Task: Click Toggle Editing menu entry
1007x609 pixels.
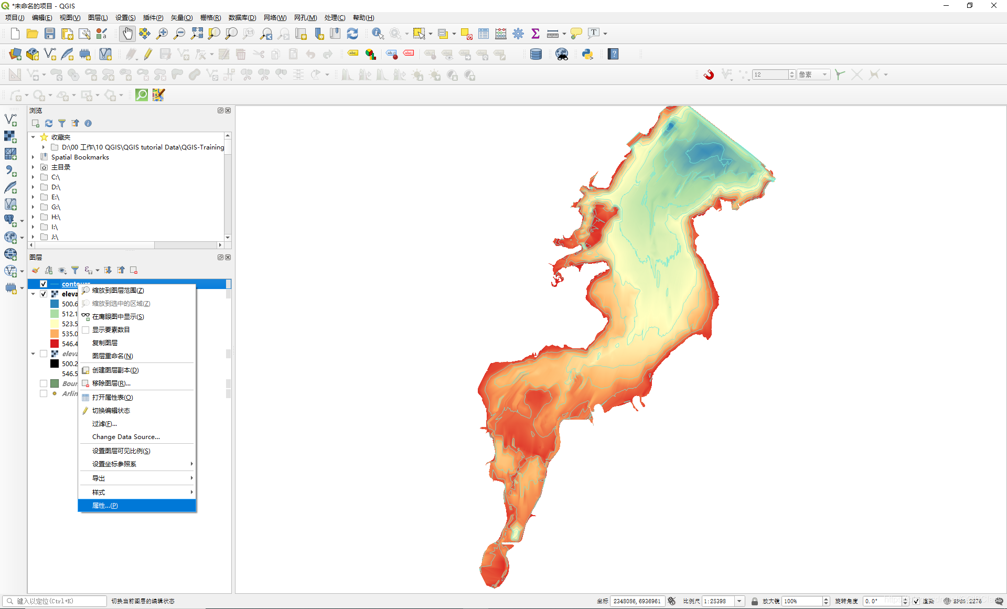Action: pos(137,410)
